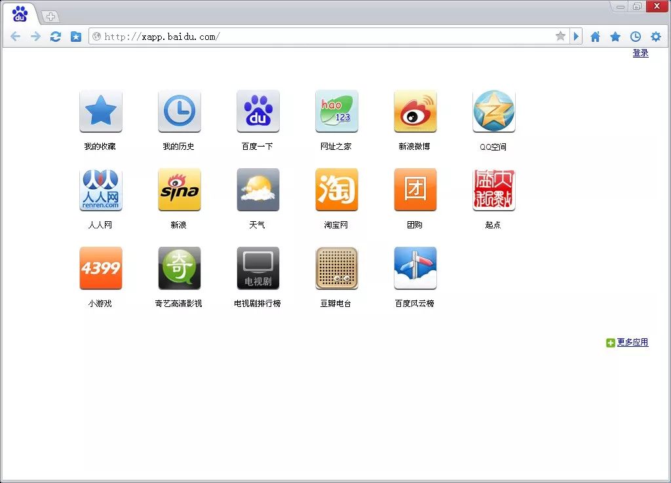Open the 我的历史 clock icon
This screenshot has width=671, height=483.
click(x=179, y=111)
